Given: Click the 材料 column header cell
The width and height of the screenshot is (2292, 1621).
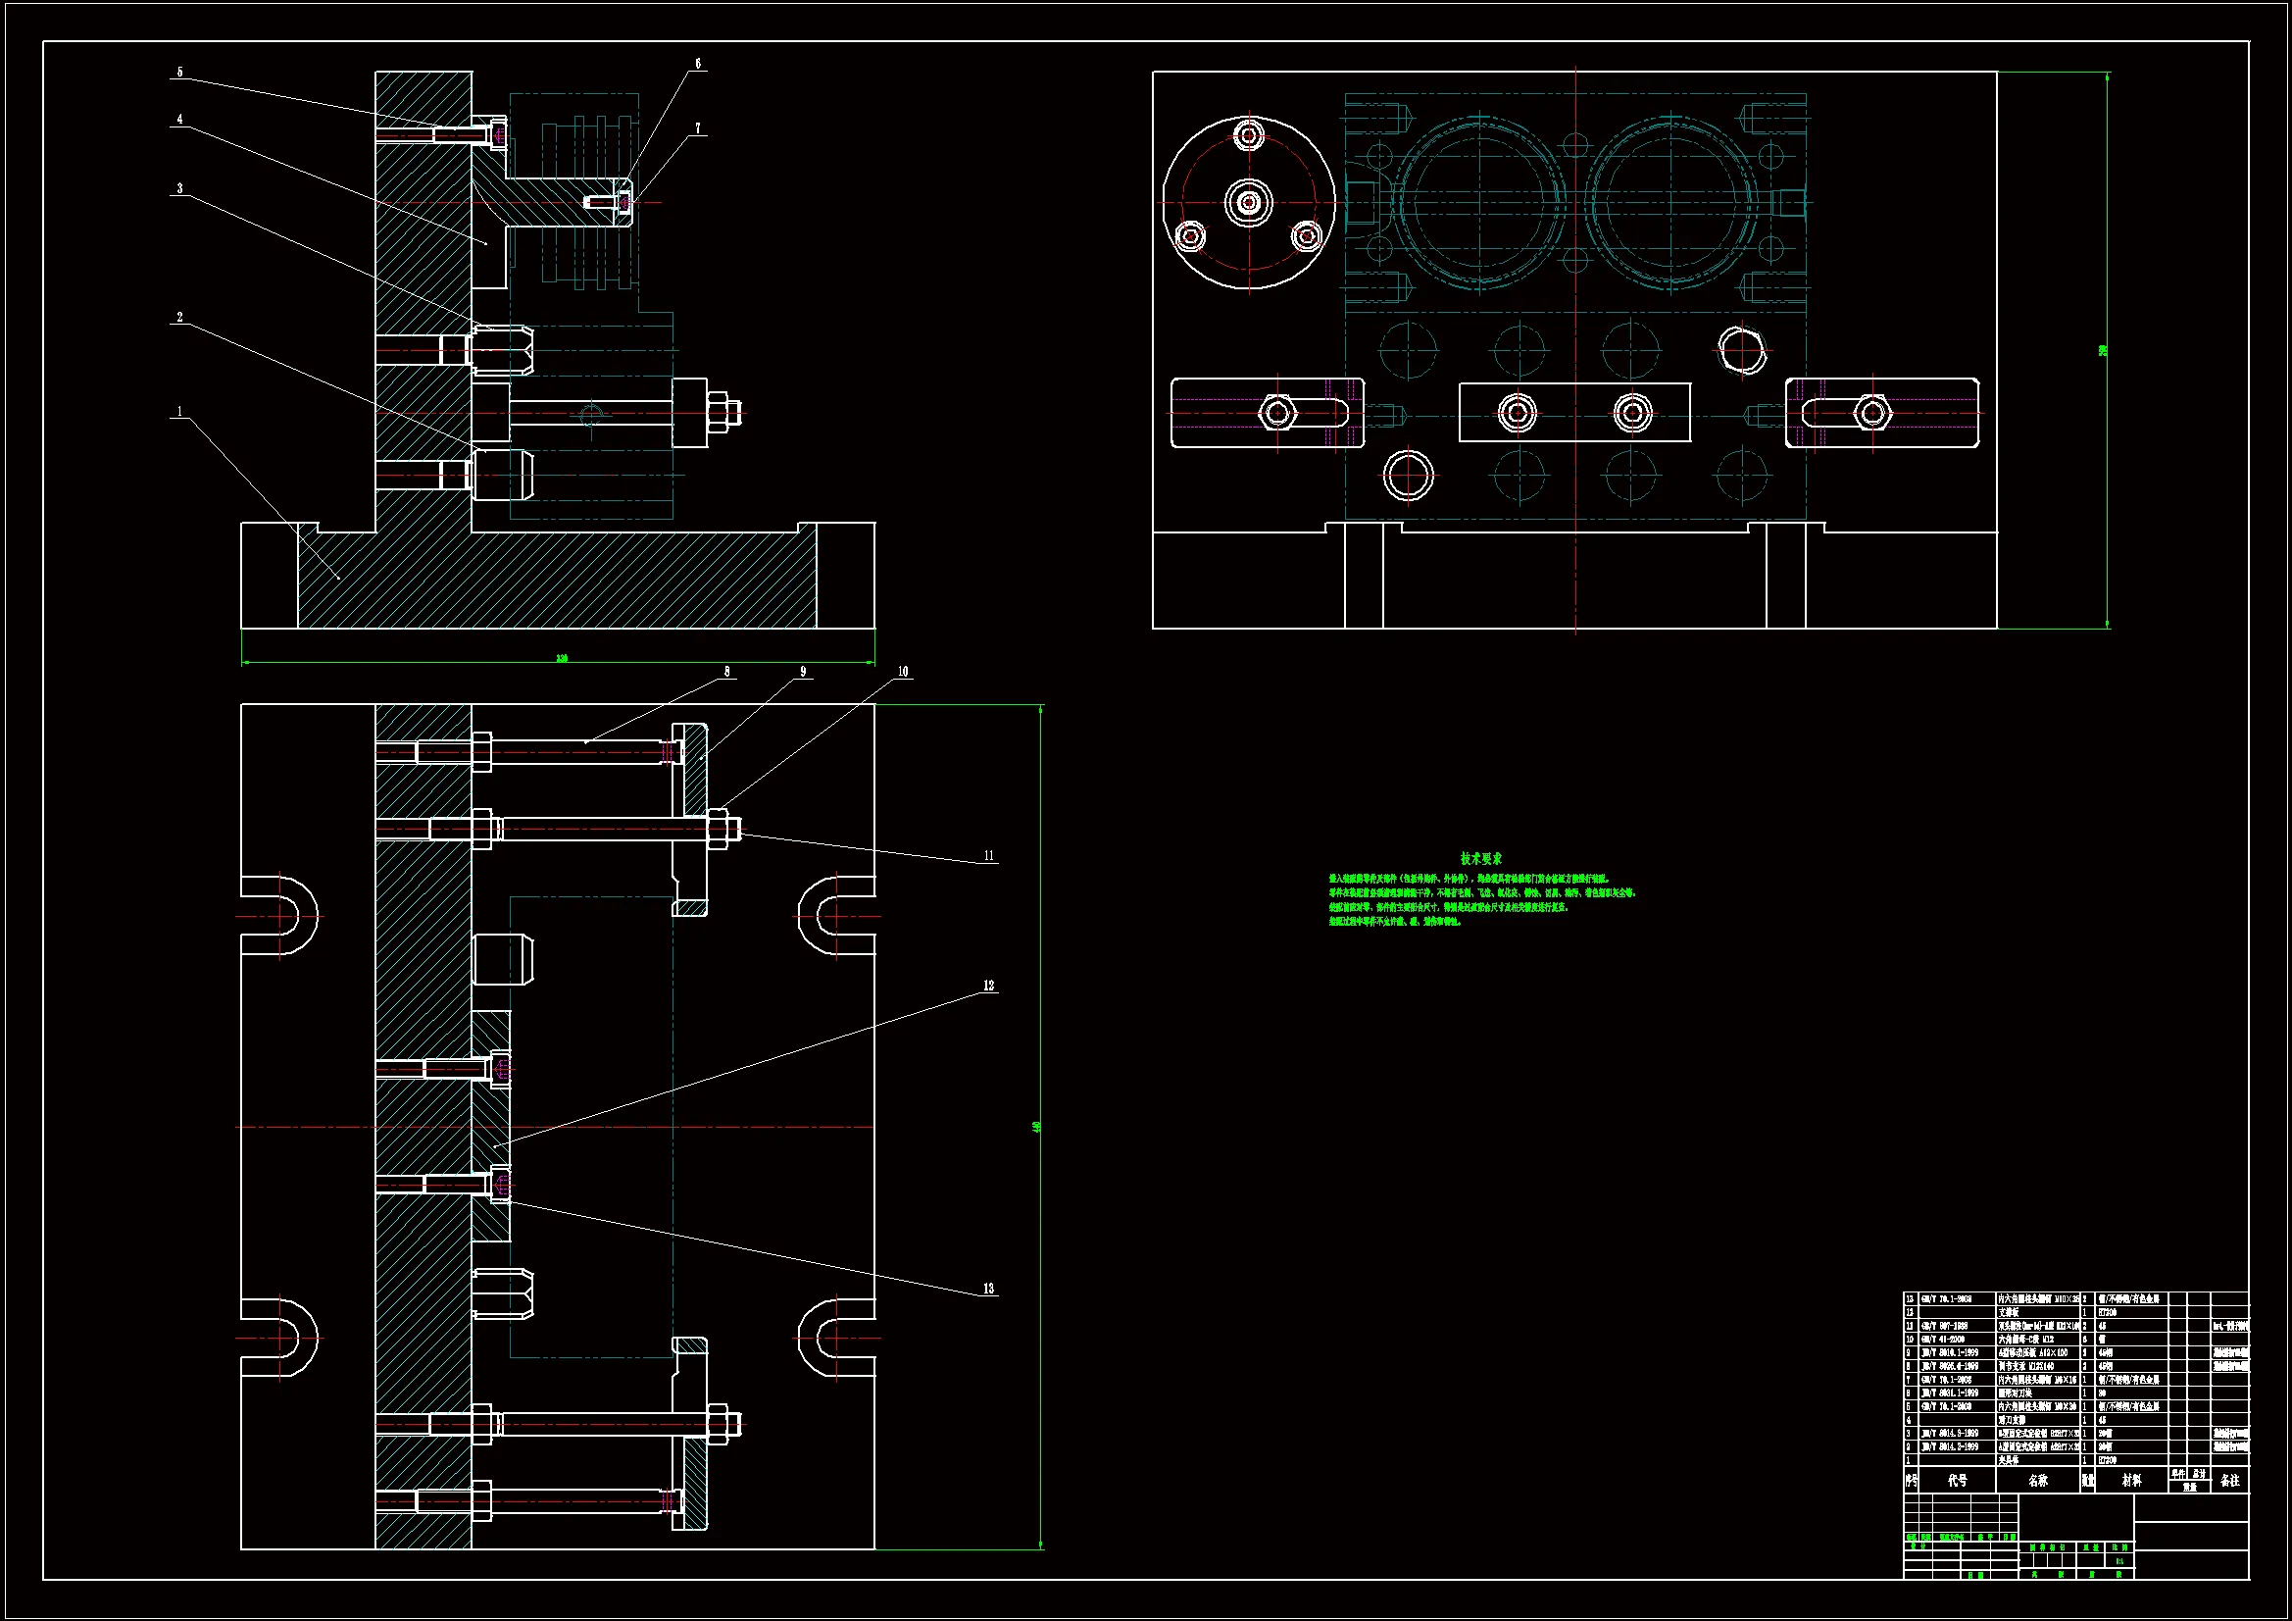Looking at the screenshot, I should coord(2131,1480).
